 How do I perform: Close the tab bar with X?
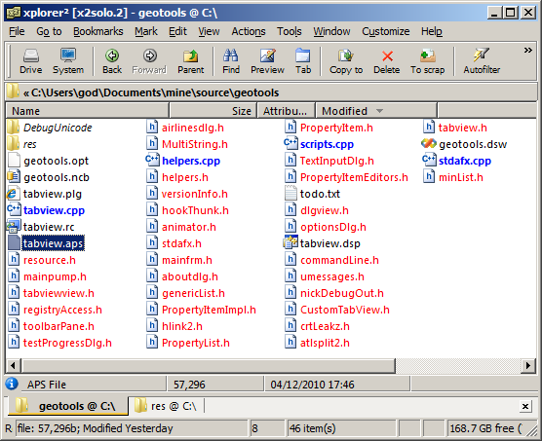[525, 407]
